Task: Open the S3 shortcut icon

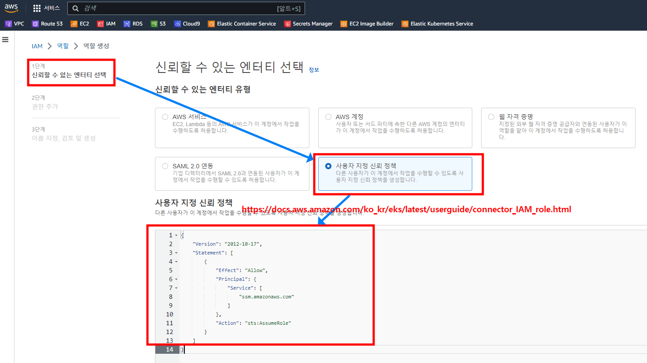Action: click(x=154, y=24)
